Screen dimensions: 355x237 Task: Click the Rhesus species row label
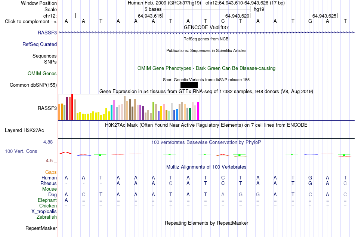click(x=49, y=183)
